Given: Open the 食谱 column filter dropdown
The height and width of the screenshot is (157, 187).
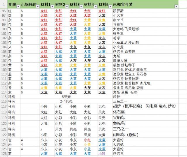Looking at the screenshot, I should tap(18, 6).
